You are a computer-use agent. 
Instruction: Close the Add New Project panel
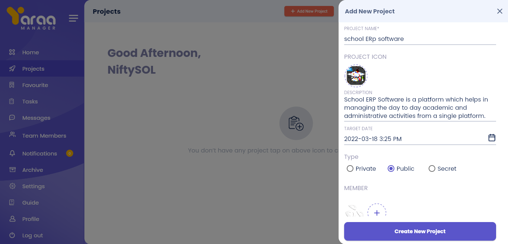499,11
